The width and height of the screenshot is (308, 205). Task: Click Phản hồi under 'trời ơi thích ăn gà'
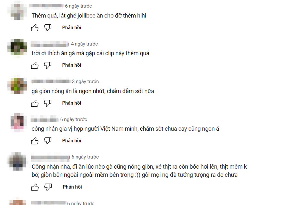click(x=72, y=65)
